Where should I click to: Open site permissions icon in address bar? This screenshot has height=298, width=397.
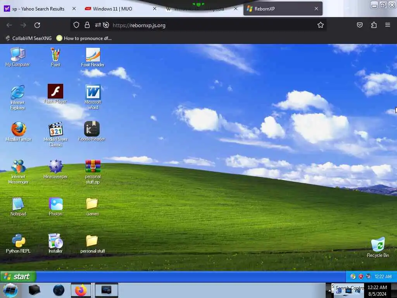click(98, 25)
